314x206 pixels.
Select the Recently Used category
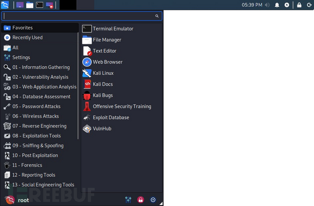40,38
